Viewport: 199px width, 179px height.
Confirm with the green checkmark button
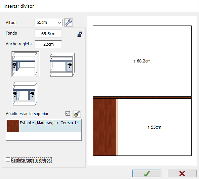147,173
